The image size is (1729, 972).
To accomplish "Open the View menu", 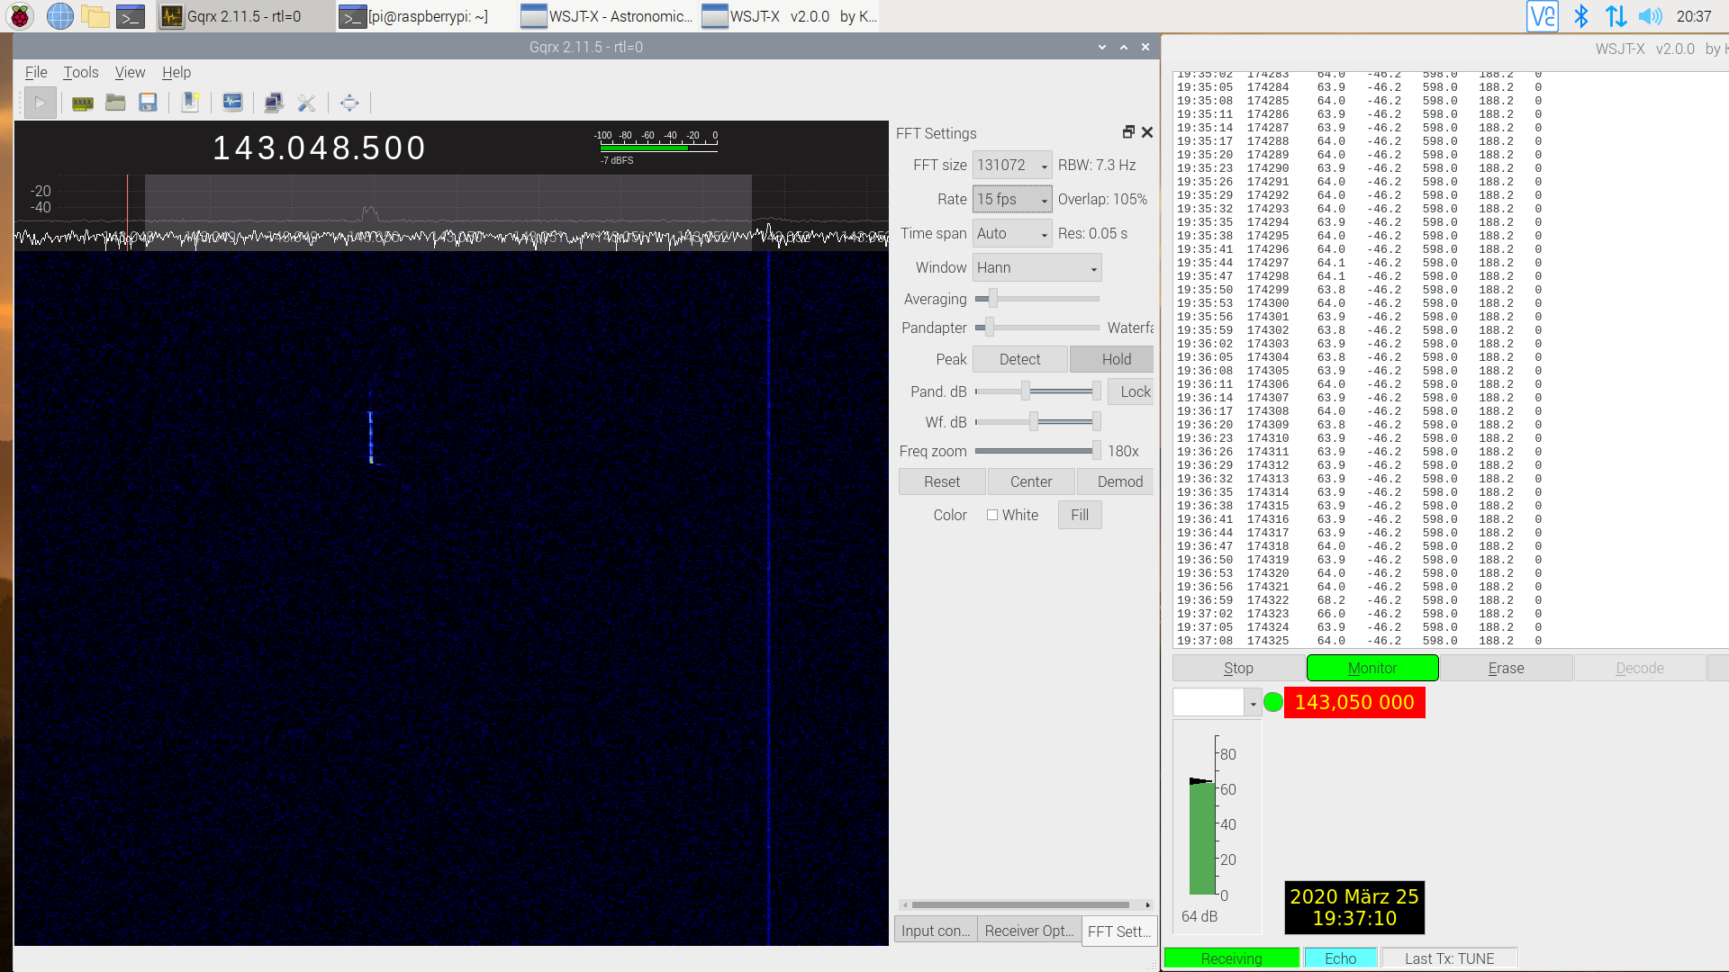I will 130,72.
